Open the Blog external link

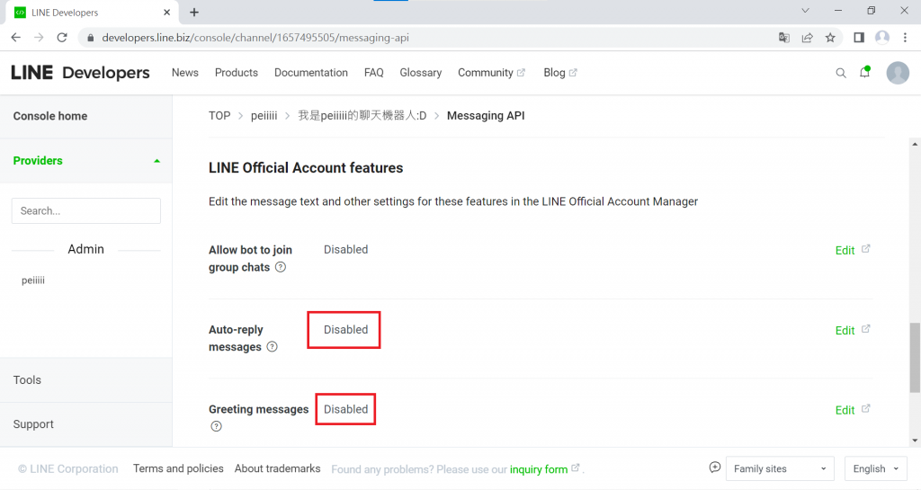(x=559, y=73)
